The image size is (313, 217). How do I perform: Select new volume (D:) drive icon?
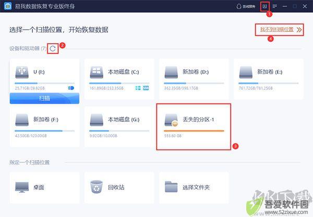click(x=171, y=72)
